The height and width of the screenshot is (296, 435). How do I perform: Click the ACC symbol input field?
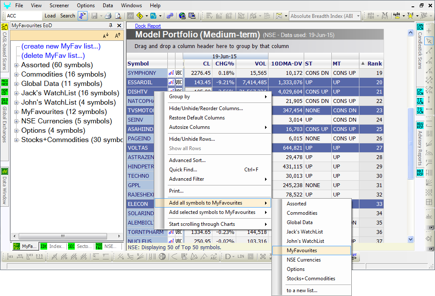(x=24, y=16)
